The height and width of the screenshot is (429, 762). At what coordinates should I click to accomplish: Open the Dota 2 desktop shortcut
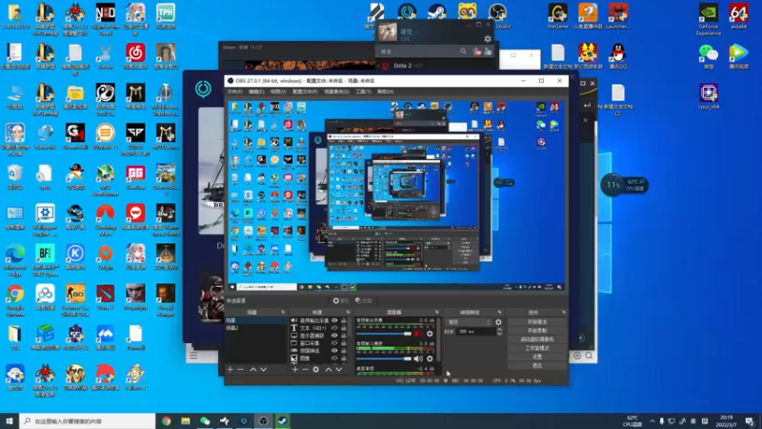pos(106,297)
